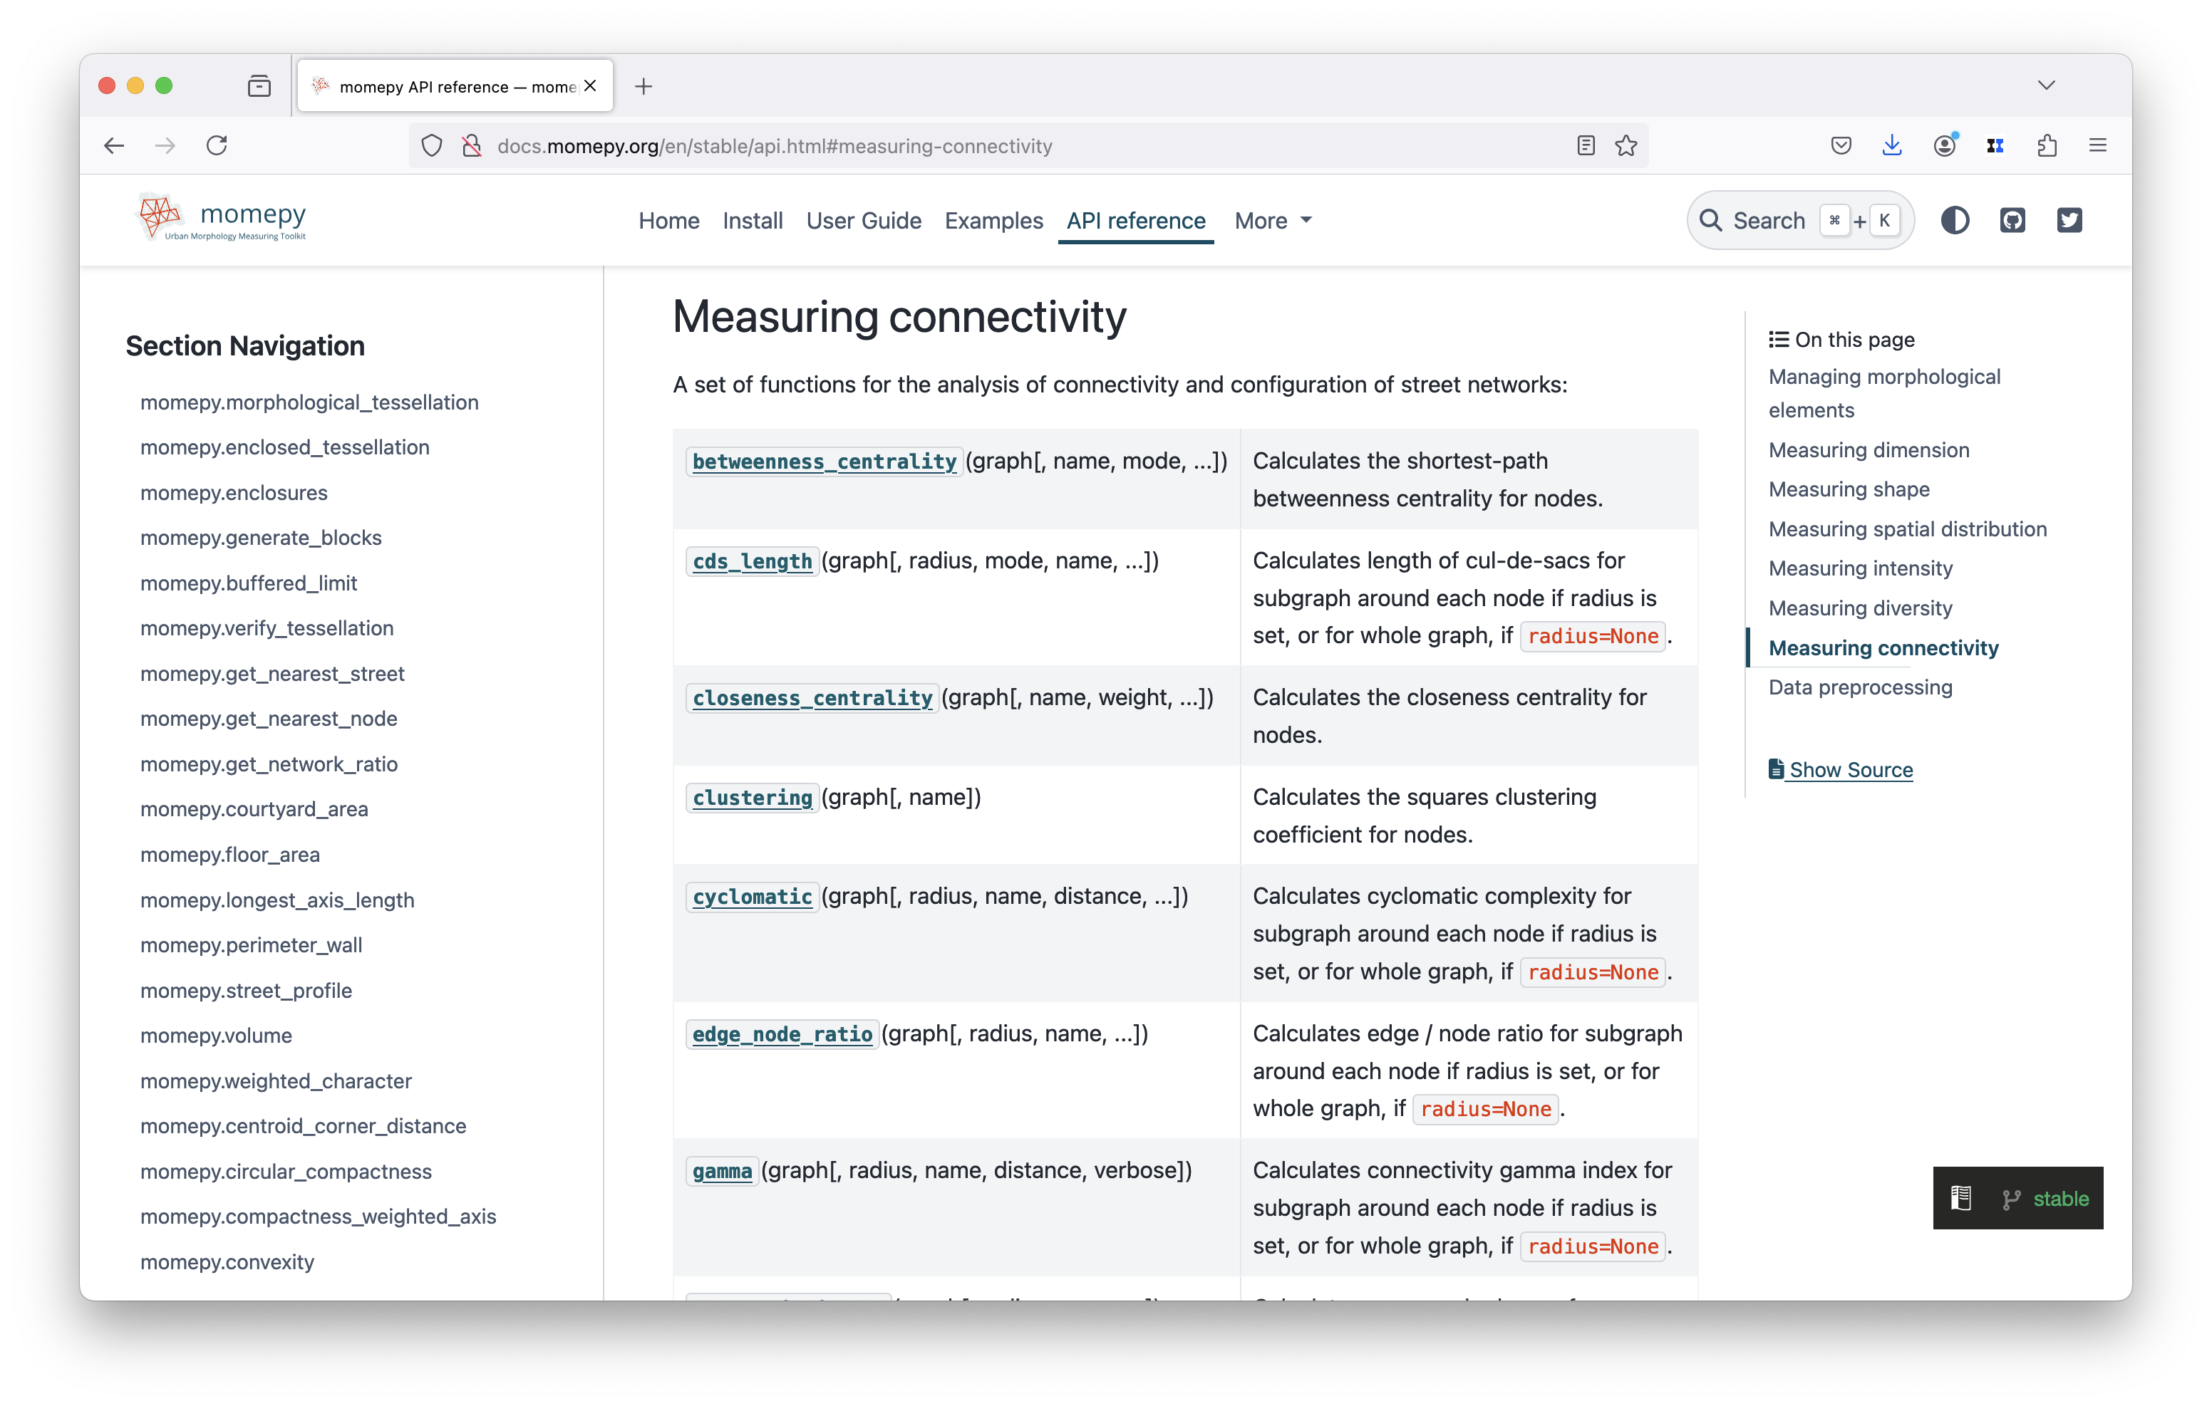The image size is (2212, 1406).
Task: Bookmark this page with star icon
Action: pos(1626,146)
